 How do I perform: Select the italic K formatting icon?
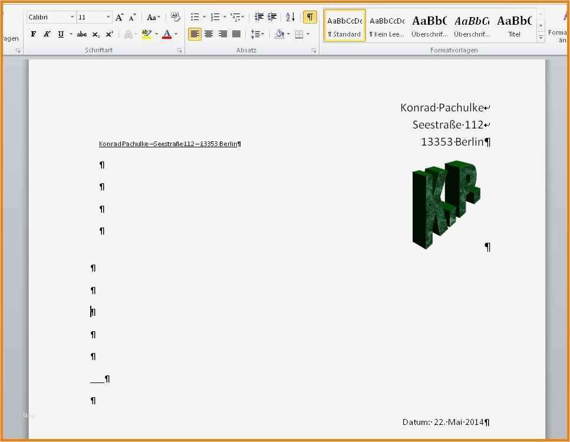[x=47, y=34]
